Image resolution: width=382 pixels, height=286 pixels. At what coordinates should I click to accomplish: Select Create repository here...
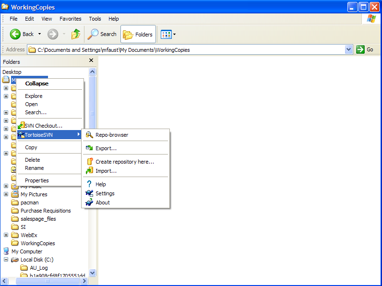click(x=126, y=162)
